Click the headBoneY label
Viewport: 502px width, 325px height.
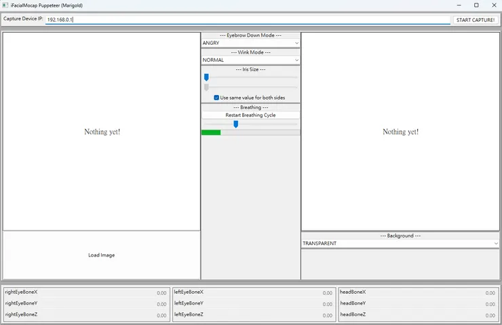(353, 303)
